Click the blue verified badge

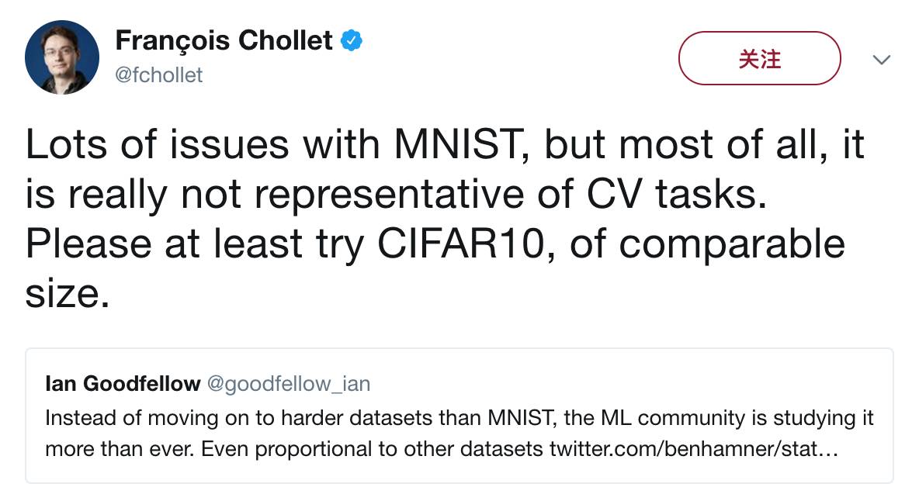coord(352,40)
